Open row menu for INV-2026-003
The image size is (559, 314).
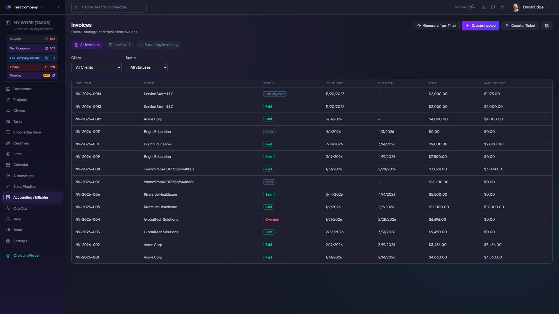[x=546, y=232]
